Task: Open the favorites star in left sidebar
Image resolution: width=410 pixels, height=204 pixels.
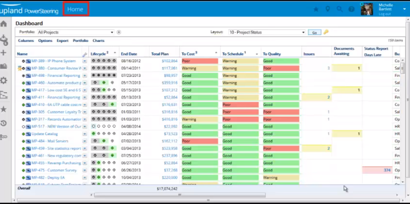Action: pyautogui.click(x=3, y=109)
